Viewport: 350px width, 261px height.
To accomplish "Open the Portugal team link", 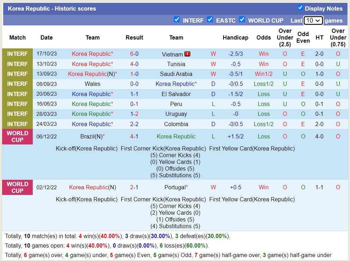I will [x=176, y=187].
